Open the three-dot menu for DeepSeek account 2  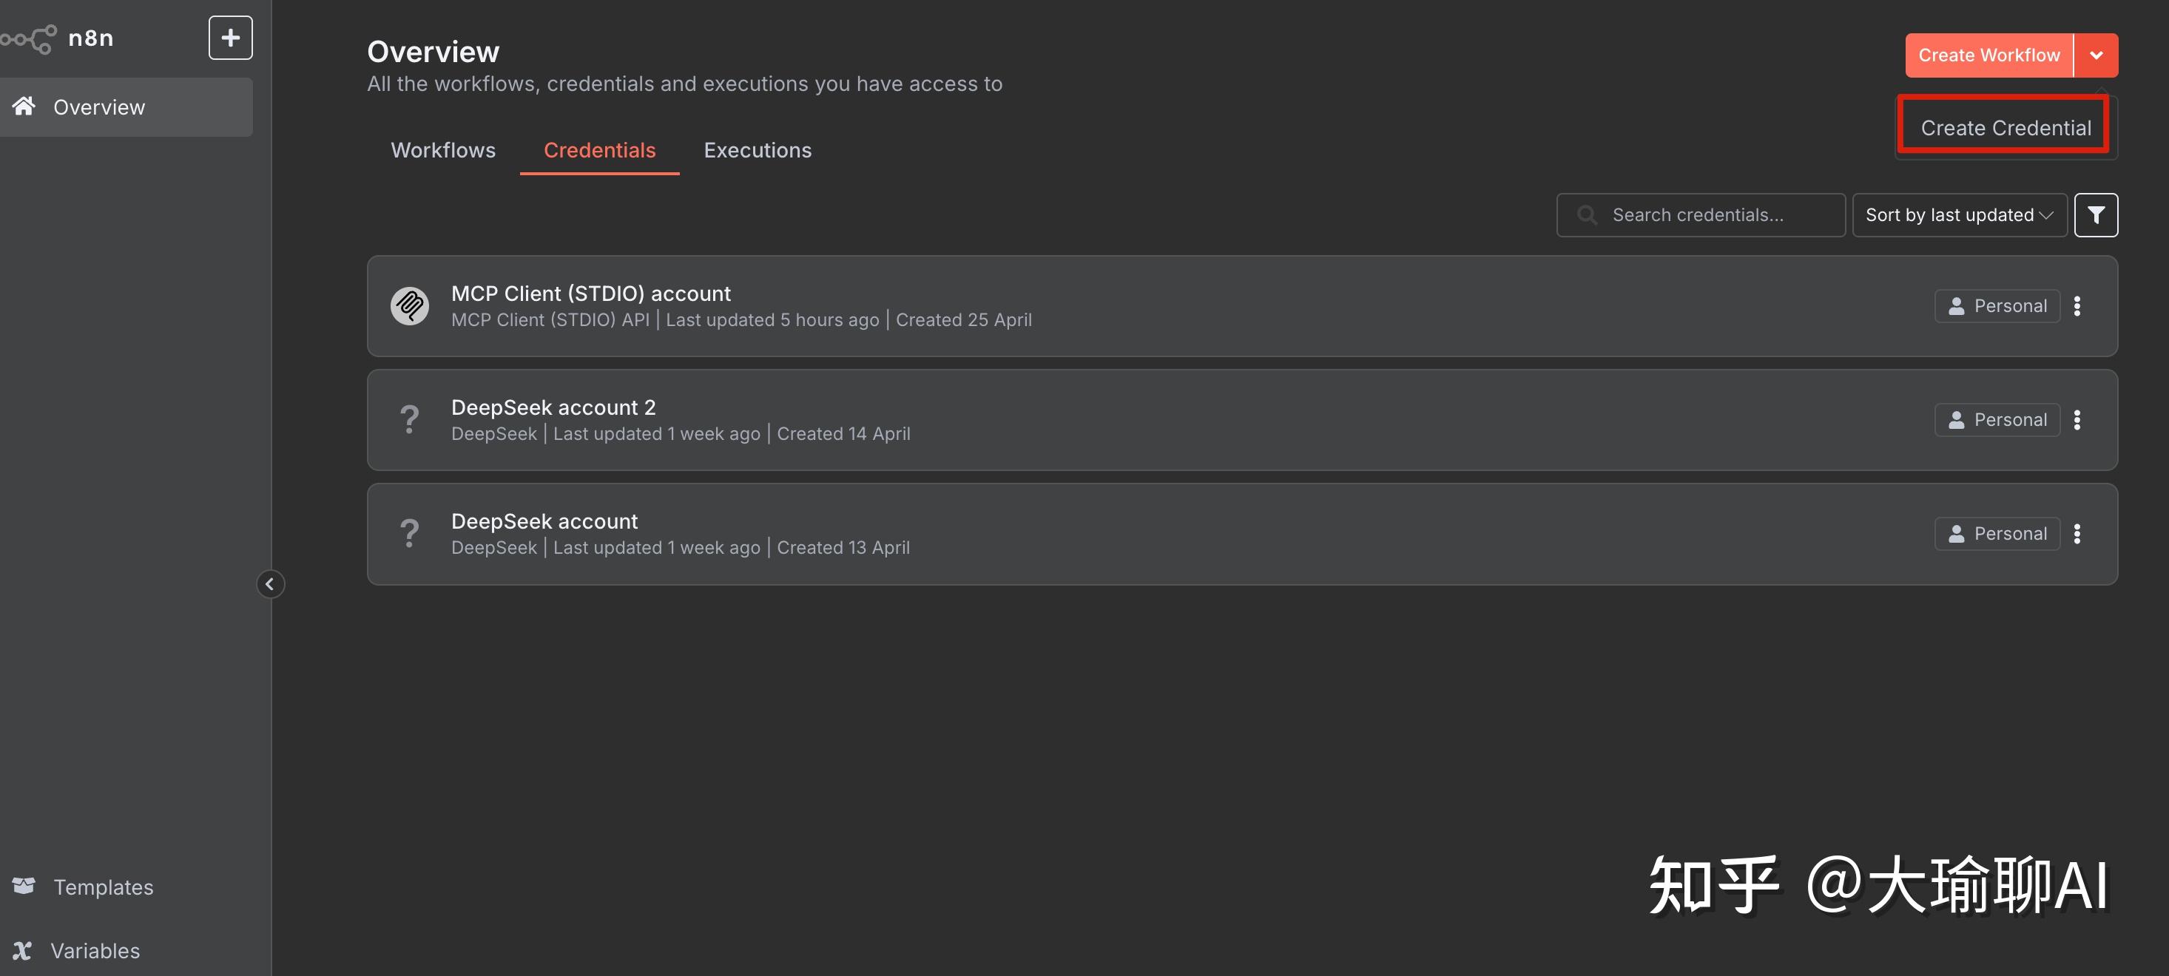[x=2077, y=420]
